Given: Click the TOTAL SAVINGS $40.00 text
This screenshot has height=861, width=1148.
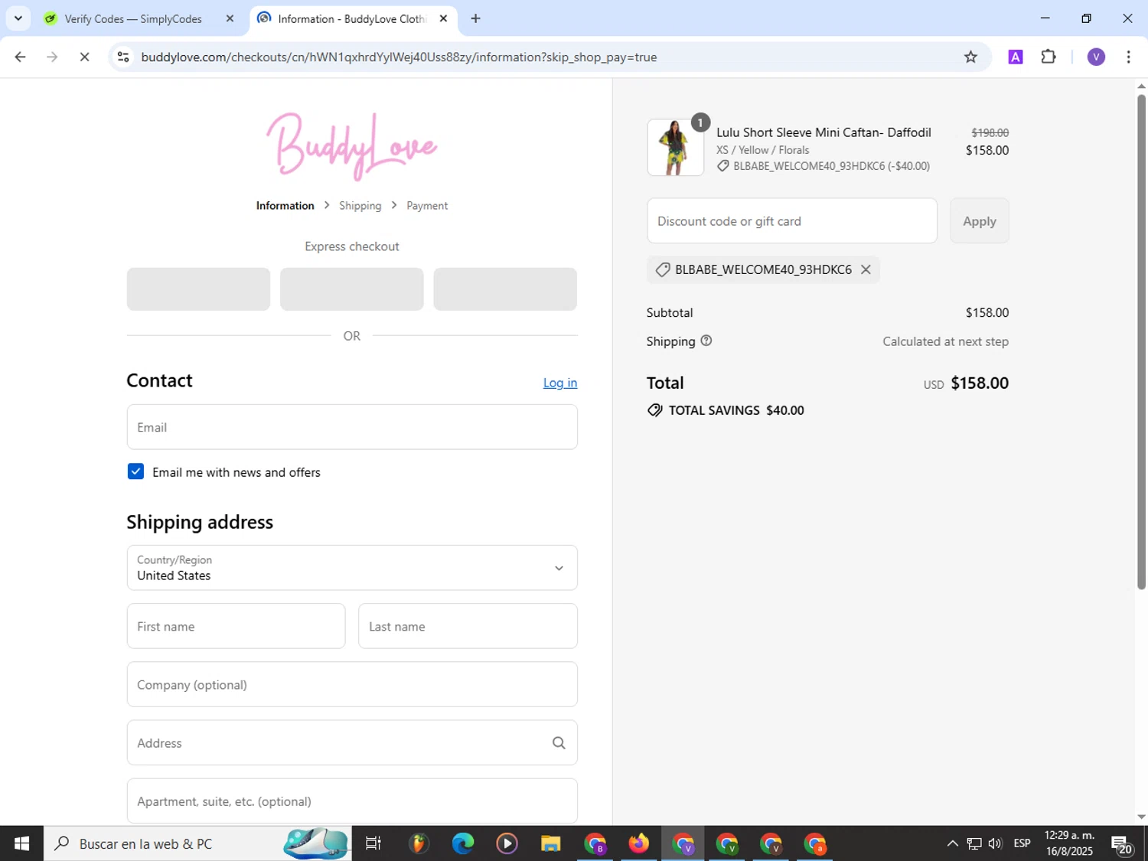Looking at the screenshot, I should click(x=736, y=410).
